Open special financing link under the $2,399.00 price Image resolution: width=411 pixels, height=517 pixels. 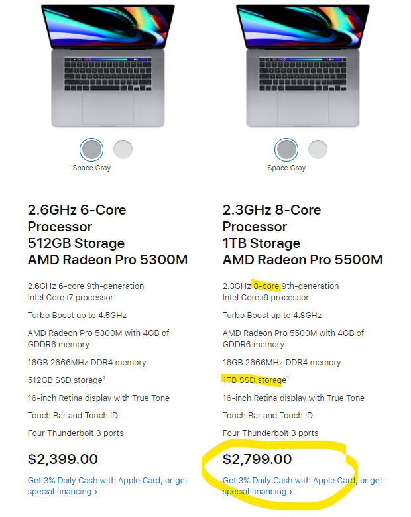tap(62, 492)
